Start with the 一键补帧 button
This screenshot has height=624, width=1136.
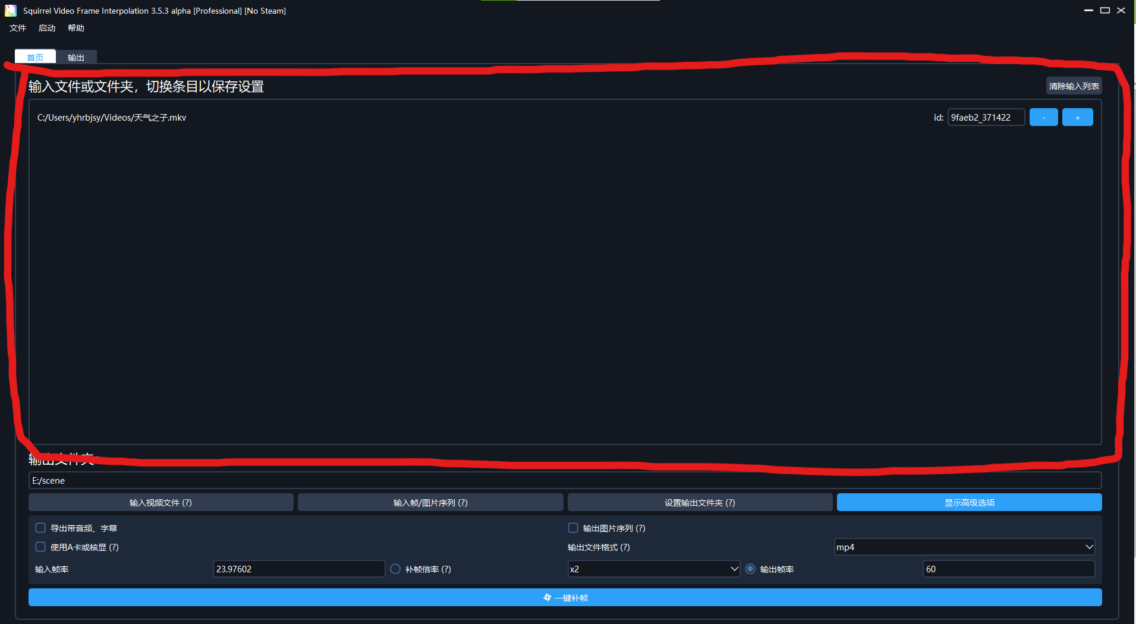(x=565, y=598)
